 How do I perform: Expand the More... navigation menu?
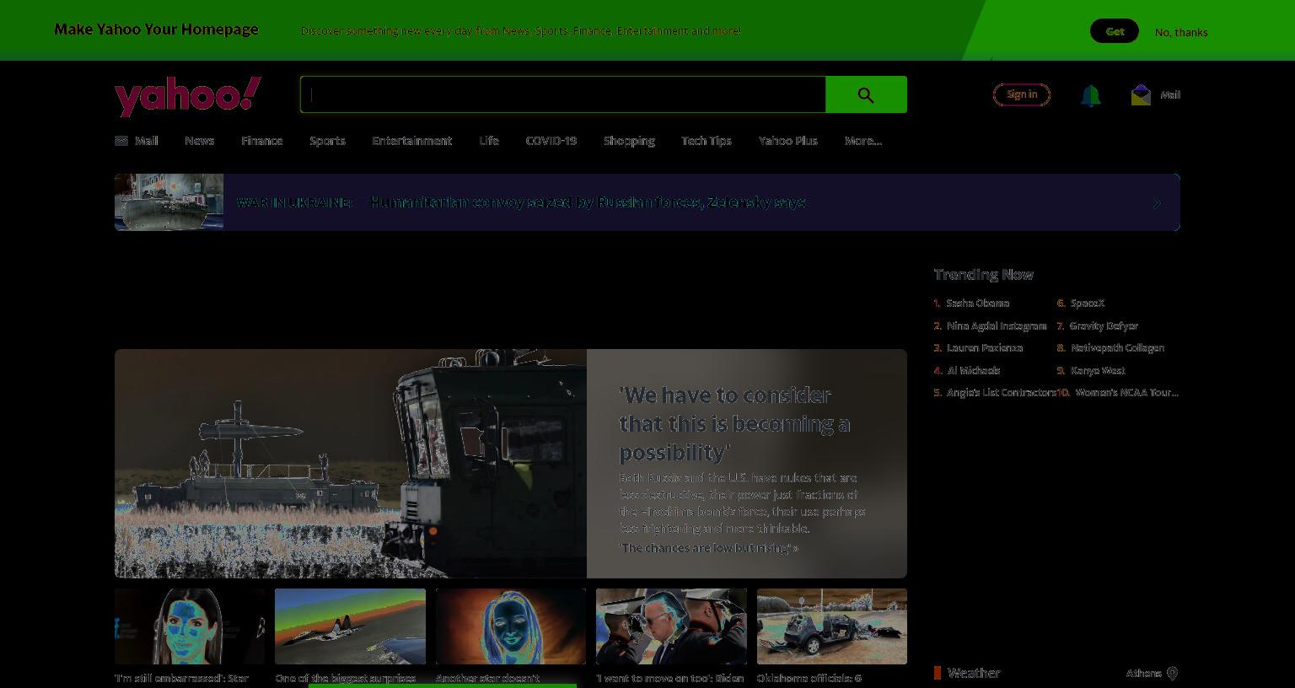(863, 141)
